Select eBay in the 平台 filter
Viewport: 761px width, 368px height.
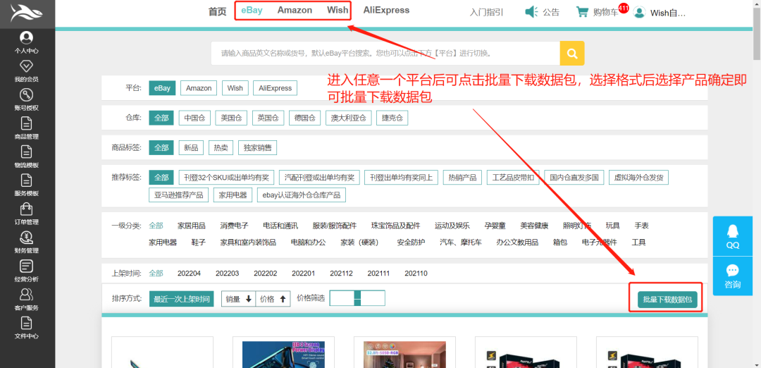162,88
